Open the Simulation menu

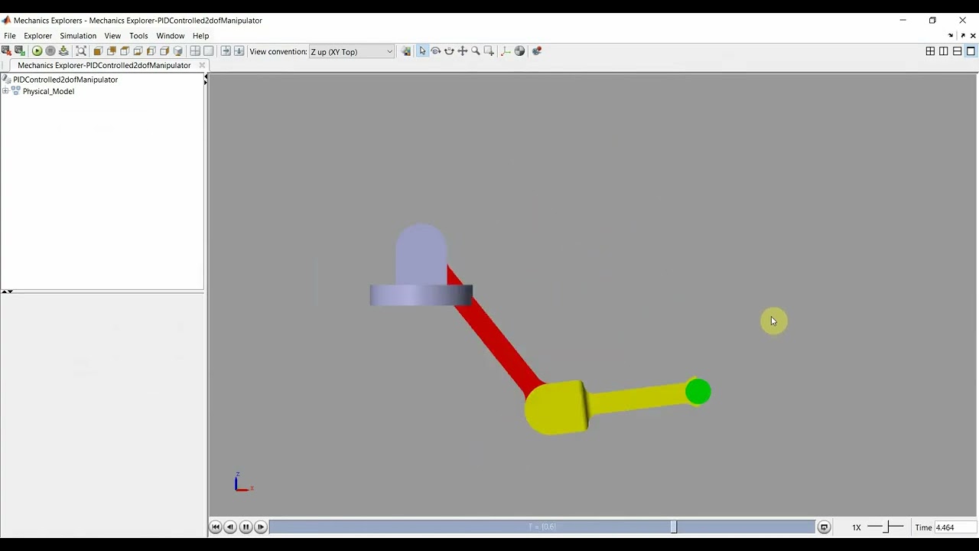[x=78, y=36]
